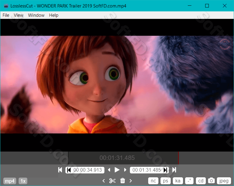Open the View menu

19,15
